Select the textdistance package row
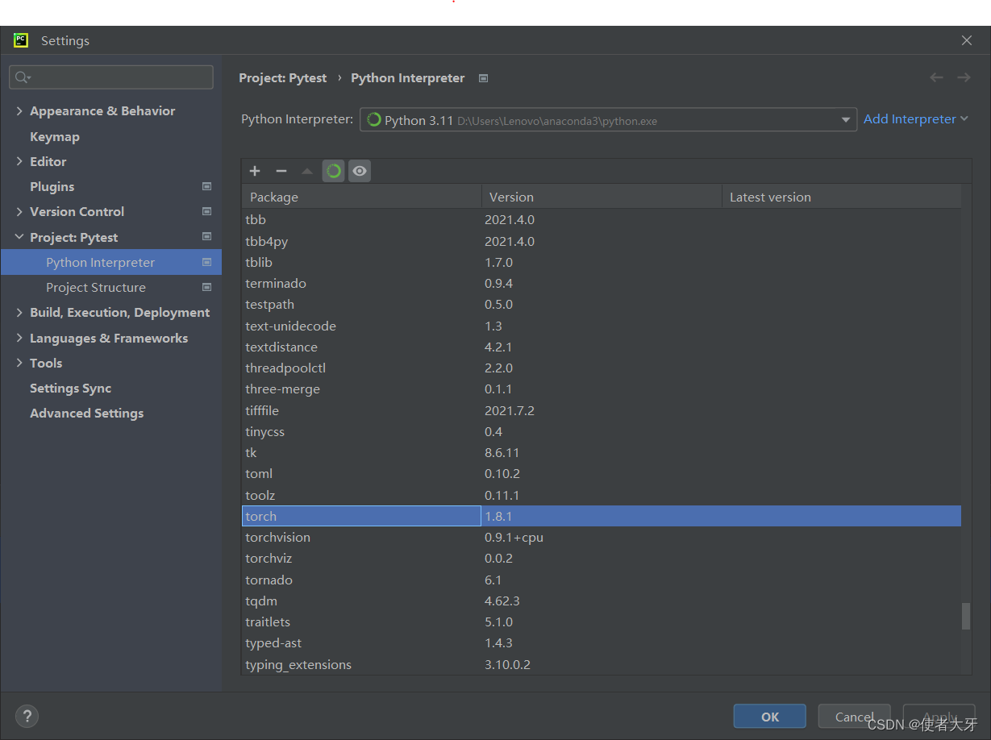 602,347
